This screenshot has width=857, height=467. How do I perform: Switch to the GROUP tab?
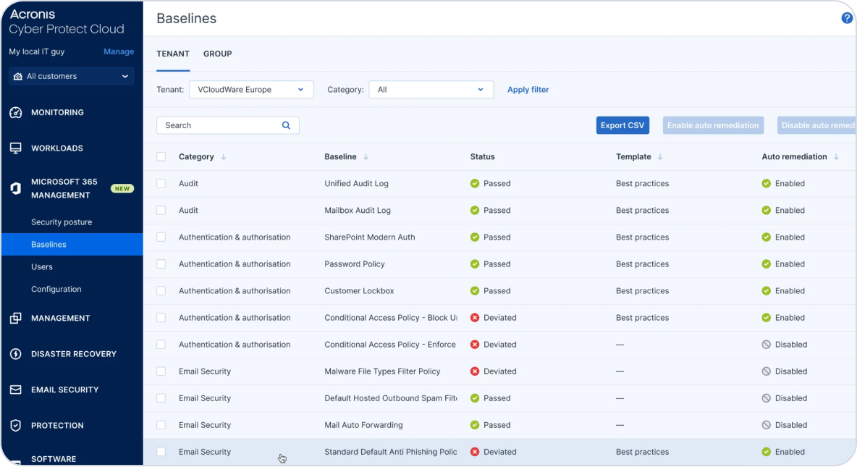point(217,54)
